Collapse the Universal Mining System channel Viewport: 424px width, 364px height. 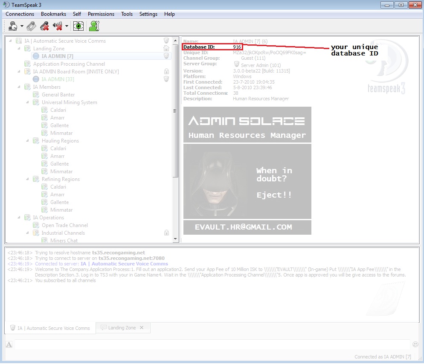28,102
